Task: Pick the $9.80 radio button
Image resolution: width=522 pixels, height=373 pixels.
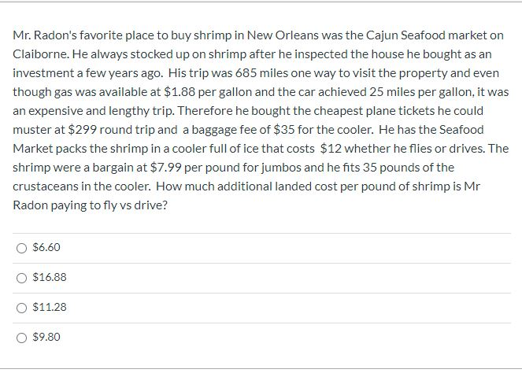Action: tap(21, 338)
